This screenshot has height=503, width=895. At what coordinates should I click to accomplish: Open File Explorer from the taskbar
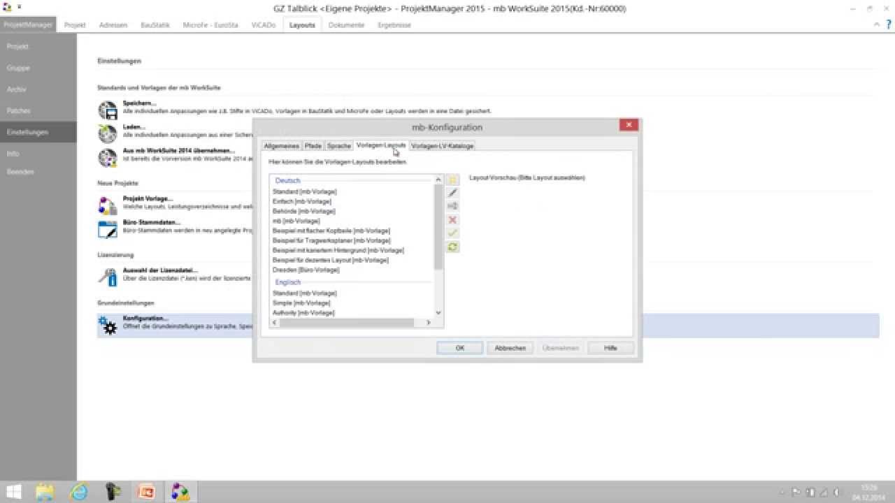(x=45, y=491)
